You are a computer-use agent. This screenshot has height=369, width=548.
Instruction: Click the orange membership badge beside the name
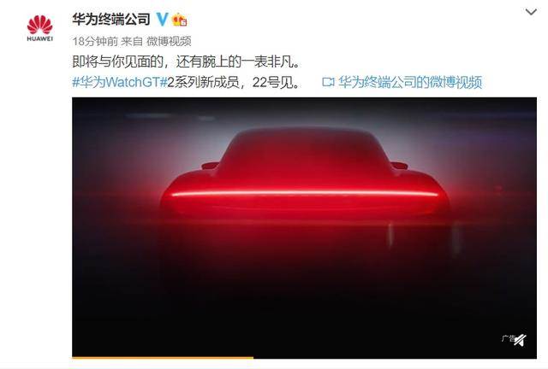tap(180, 20)
